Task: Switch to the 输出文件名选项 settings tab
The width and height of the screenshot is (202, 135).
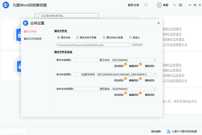Action: click(x=33, y=39)
